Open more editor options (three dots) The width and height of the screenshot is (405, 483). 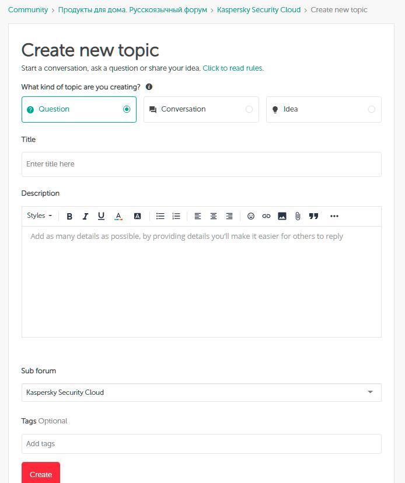(334, 216)
